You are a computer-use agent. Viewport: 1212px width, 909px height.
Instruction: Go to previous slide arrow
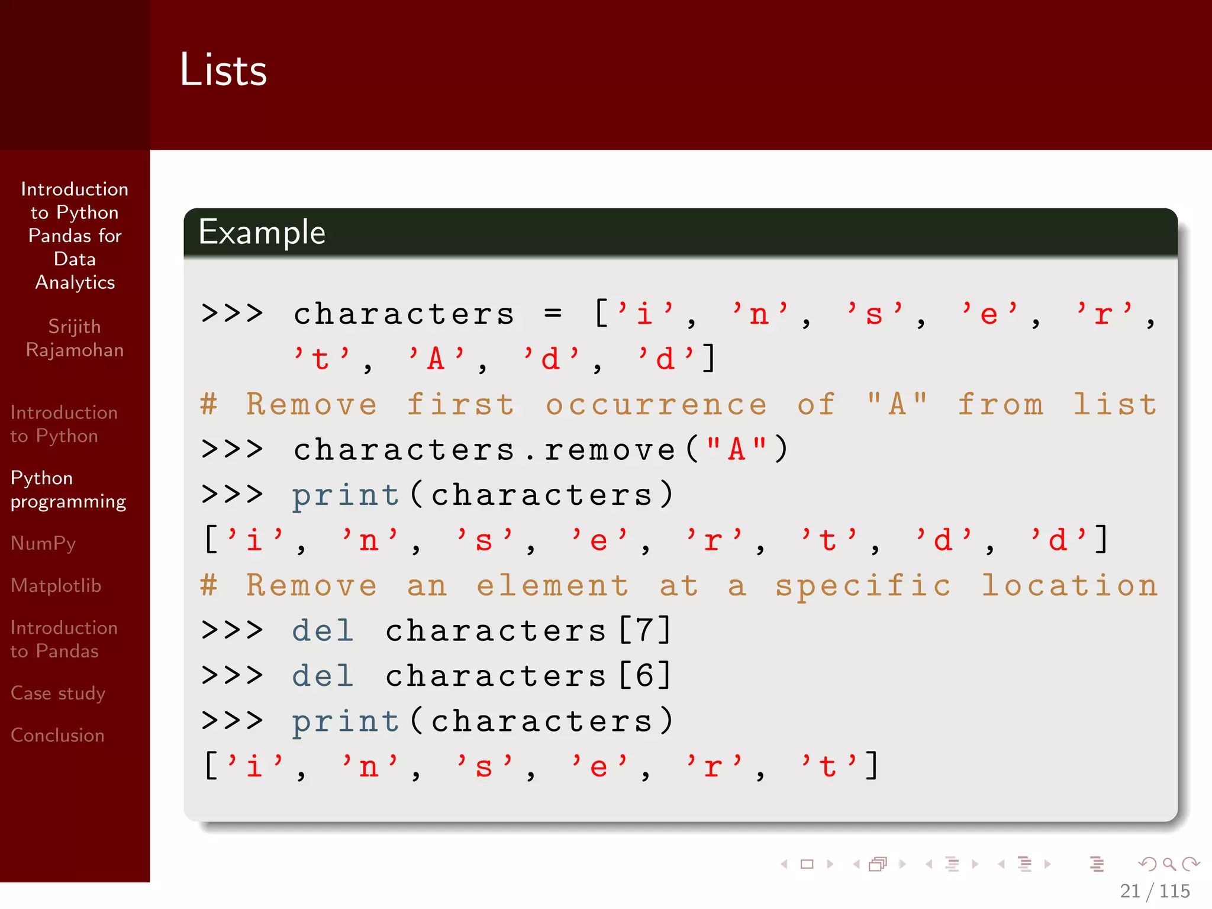(784, 864)
